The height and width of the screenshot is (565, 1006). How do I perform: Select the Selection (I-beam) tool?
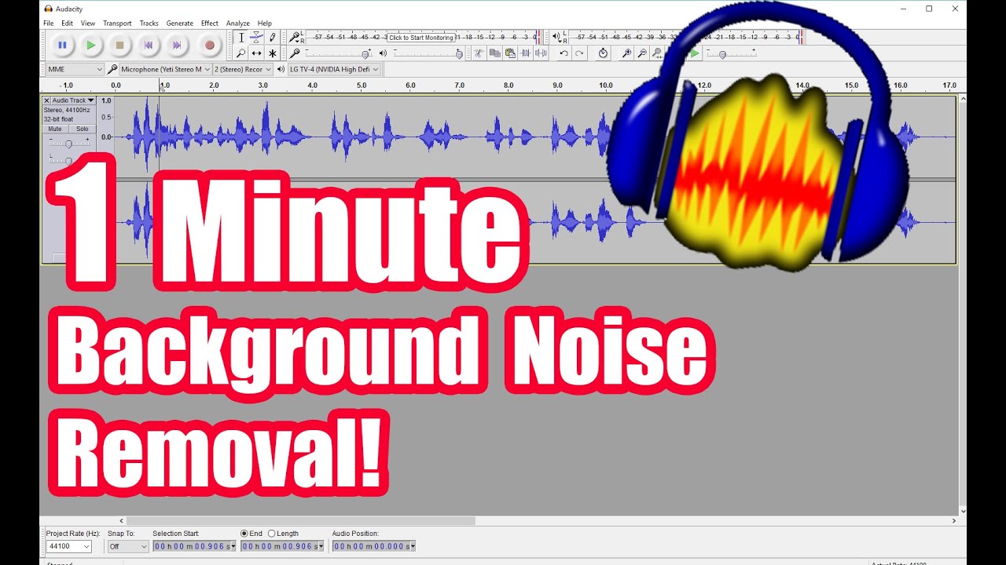[241, 38]
